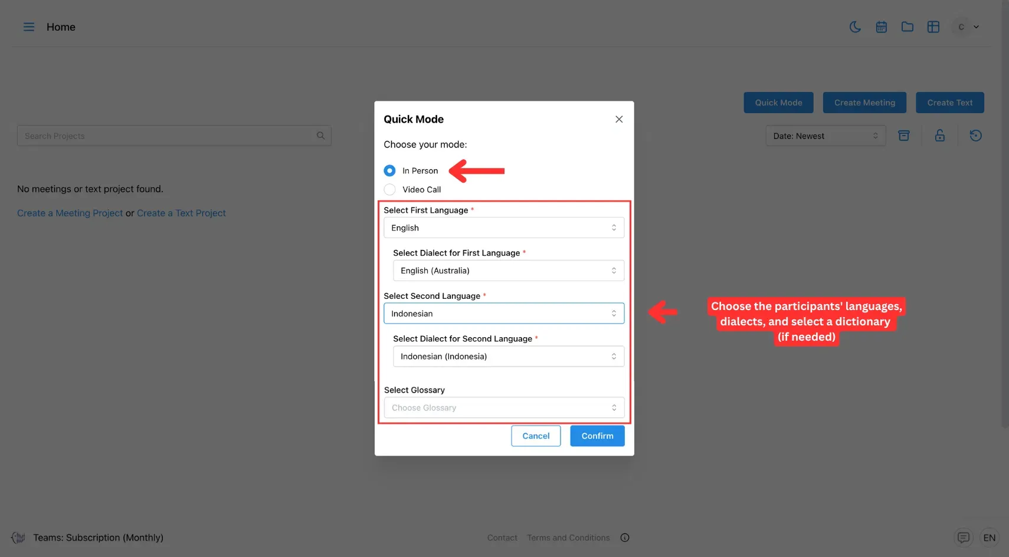
Task: Click the restore history icon
Action: click(x=976, y=136)
